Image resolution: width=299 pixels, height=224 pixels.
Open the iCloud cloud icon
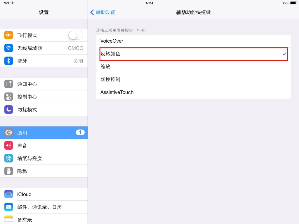[x=8, y=194]
